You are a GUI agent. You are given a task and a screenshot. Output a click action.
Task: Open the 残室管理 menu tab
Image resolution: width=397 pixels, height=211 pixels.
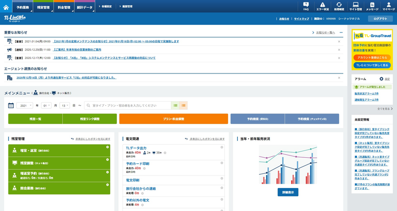tap(43, 8)
